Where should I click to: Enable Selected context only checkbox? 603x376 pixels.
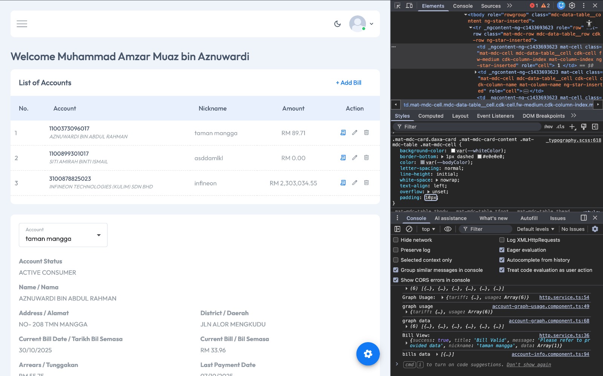(396, 260)
